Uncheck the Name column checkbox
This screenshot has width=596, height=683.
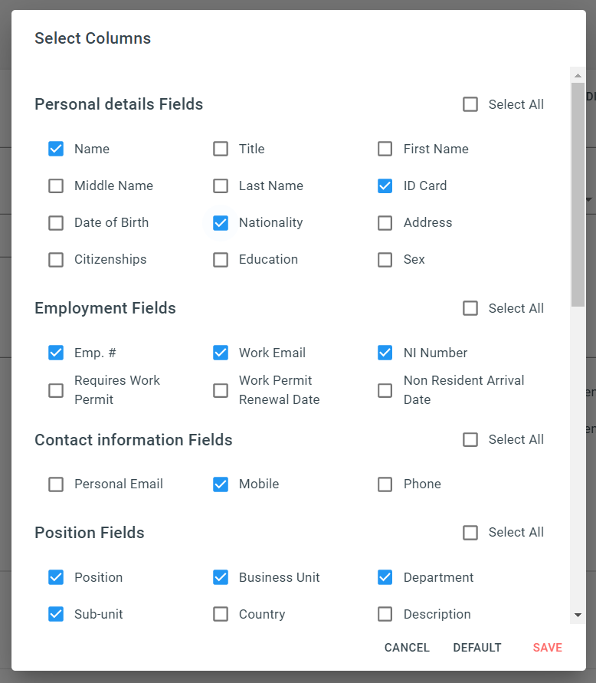pos(56,149)
